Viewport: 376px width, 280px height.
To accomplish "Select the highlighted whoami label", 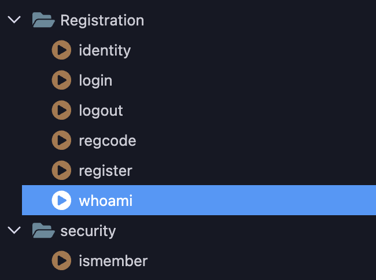I will coord(105,201).
